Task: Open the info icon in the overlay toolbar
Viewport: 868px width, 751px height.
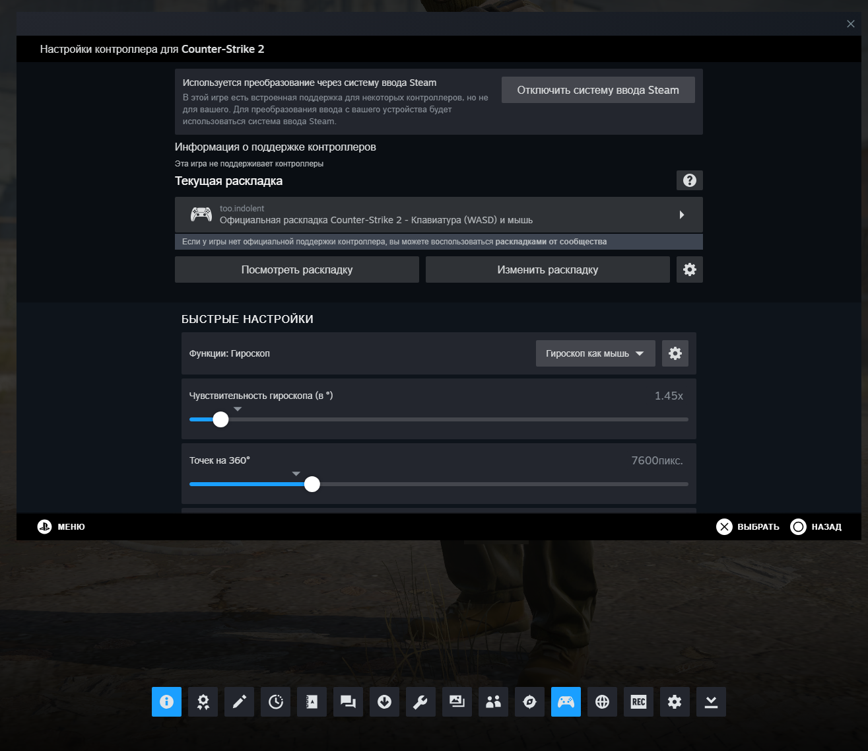Action: pyautogui.click(x=166, y=701)
